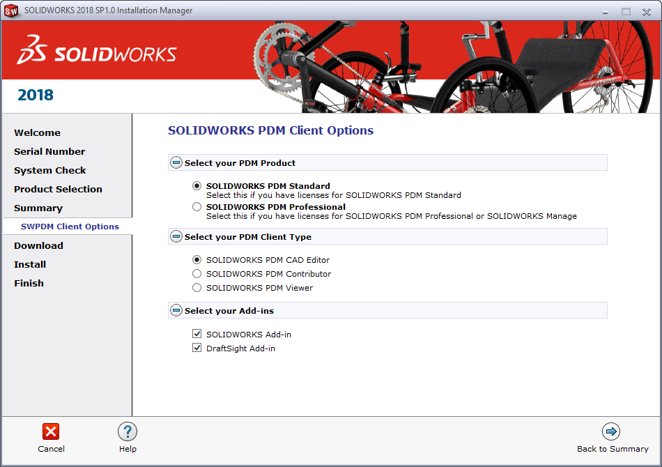Click the SW app icon in title bar
The height and width of the screenshot is (467, 662).
coord(11,10)
